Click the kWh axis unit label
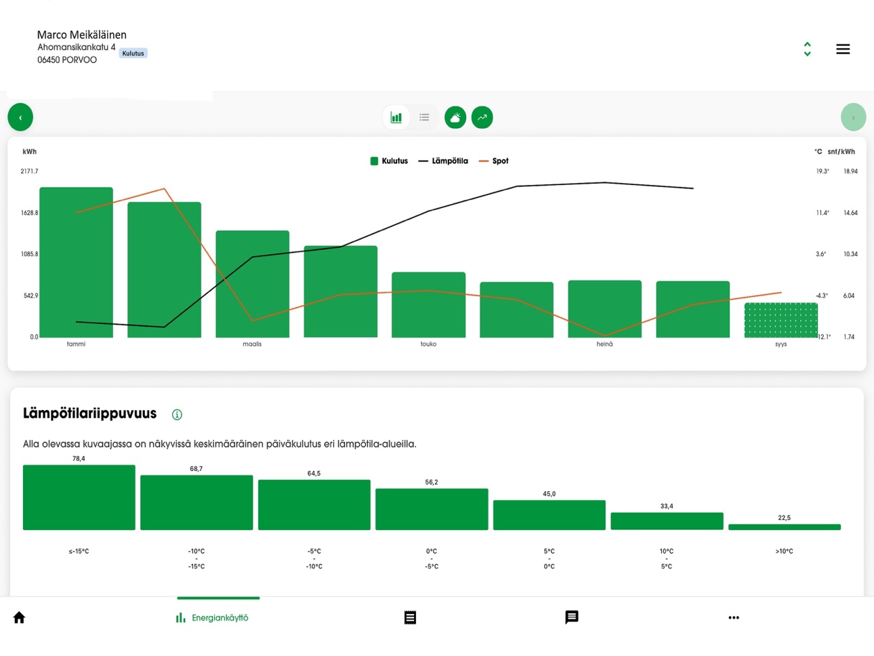Viewport: 874px width, 656px height. point(30,152)
